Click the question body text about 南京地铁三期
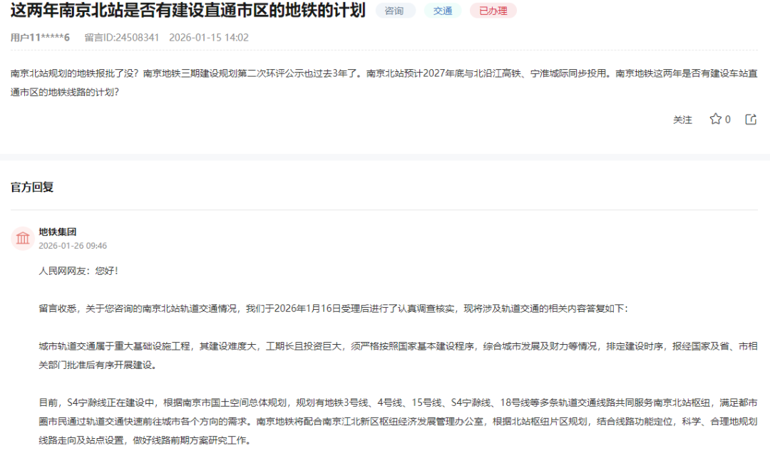 [x=384, y=82]
